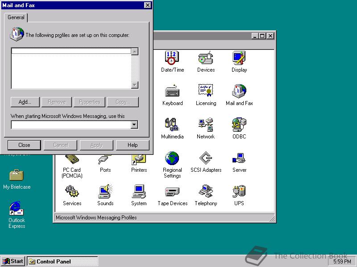357x267 pixels.
Task: Select the Sounds icon
Action: [x=105, y=195]
